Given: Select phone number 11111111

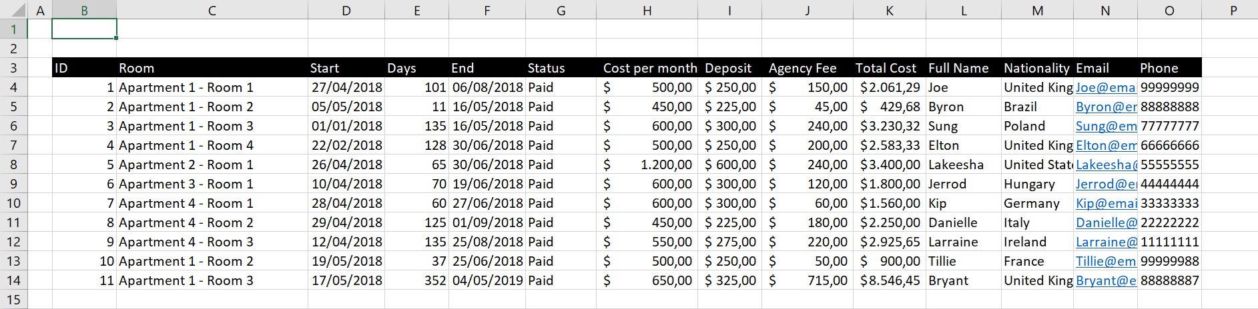Looking at the screenshot, I should [1169, 242].
